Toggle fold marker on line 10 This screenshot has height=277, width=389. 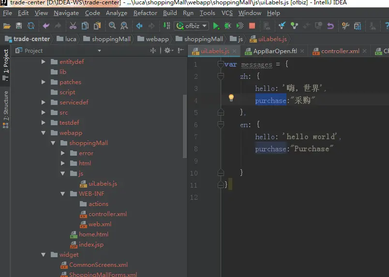pyautogui.click(x=221, y=173)
